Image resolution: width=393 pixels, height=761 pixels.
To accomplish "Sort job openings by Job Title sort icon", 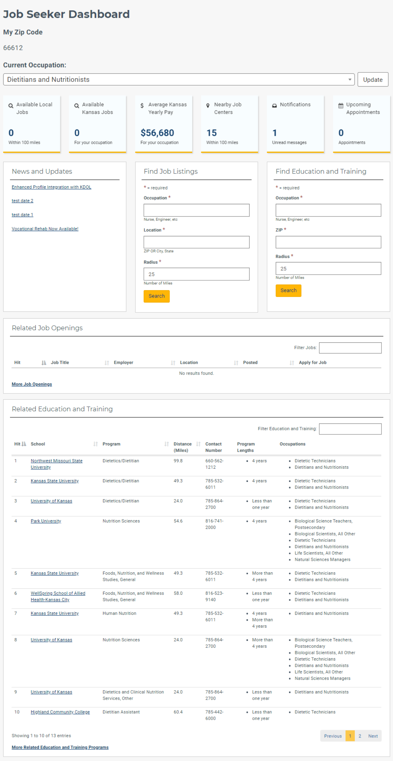I will click(x=107, y=363).
